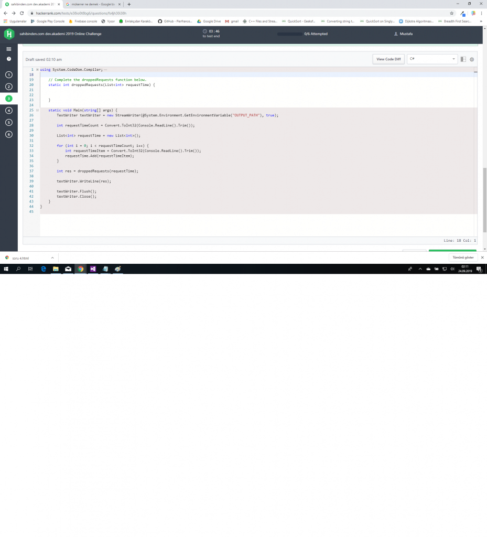Click 03:46 to test end timer
Viewport: 487px width, 537px height.
tap(211, 34)
